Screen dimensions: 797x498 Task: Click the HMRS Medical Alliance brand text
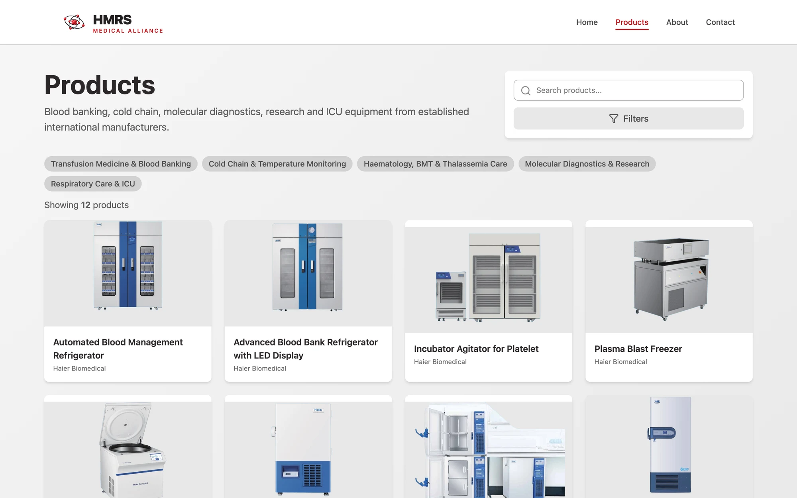(128, 24)
